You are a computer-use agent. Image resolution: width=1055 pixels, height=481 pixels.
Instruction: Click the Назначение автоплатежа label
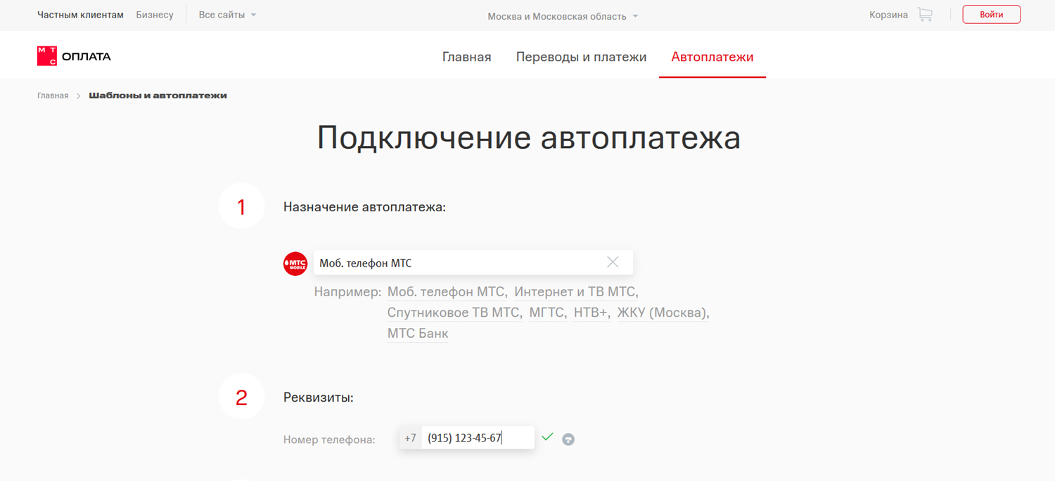364,207
